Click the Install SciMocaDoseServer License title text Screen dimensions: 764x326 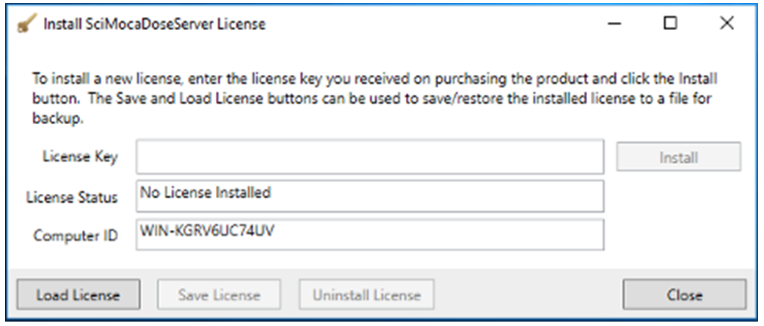(154, 24)
